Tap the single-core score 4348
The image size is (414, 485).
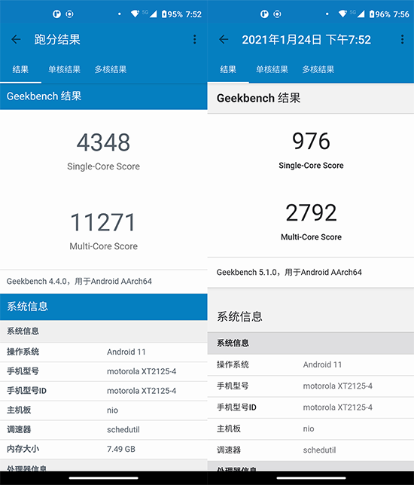103,142
